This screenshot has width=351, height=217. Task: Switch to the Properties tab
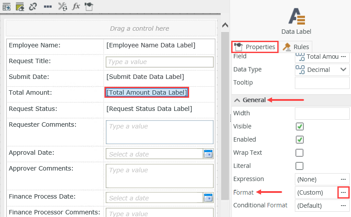click(x=255, y=47)
